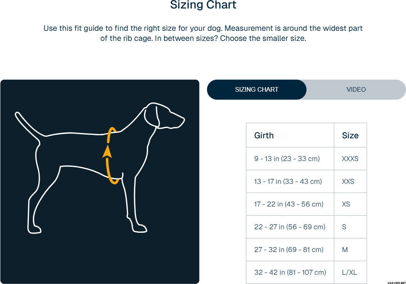This screenshot has height=284, width=406.
Task: Select the L/XL size cell
Action: tap(349, 272)
